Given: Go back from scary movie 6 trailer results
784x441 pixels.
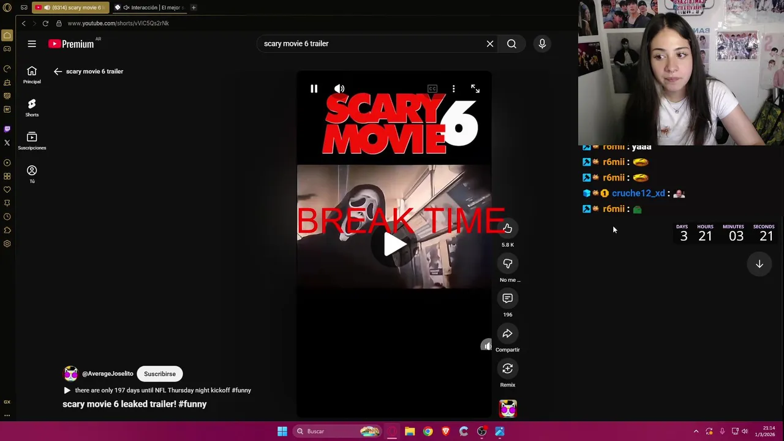Looking at the screenshot, I should pyautogui.click(x=58, y=72).
